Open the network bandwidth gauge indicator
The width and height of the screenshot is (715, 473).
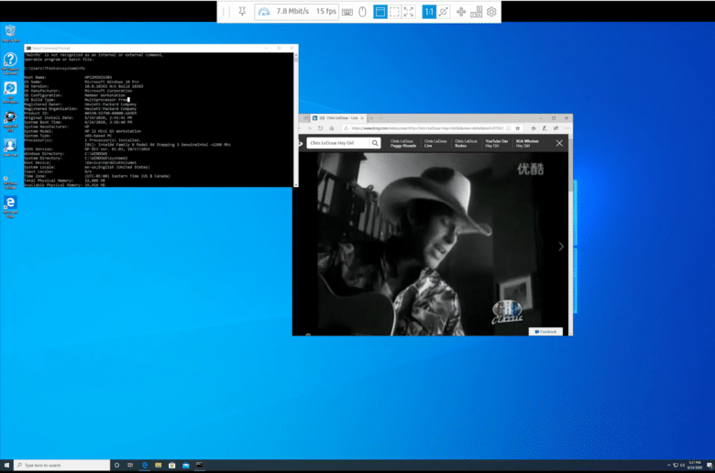264,12
